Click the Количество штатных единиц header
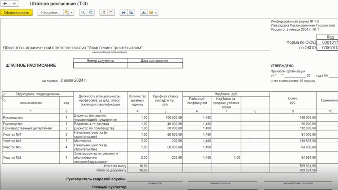Image resolution: width=338 pixels, height=190 pixels. (x=137, y=100)
